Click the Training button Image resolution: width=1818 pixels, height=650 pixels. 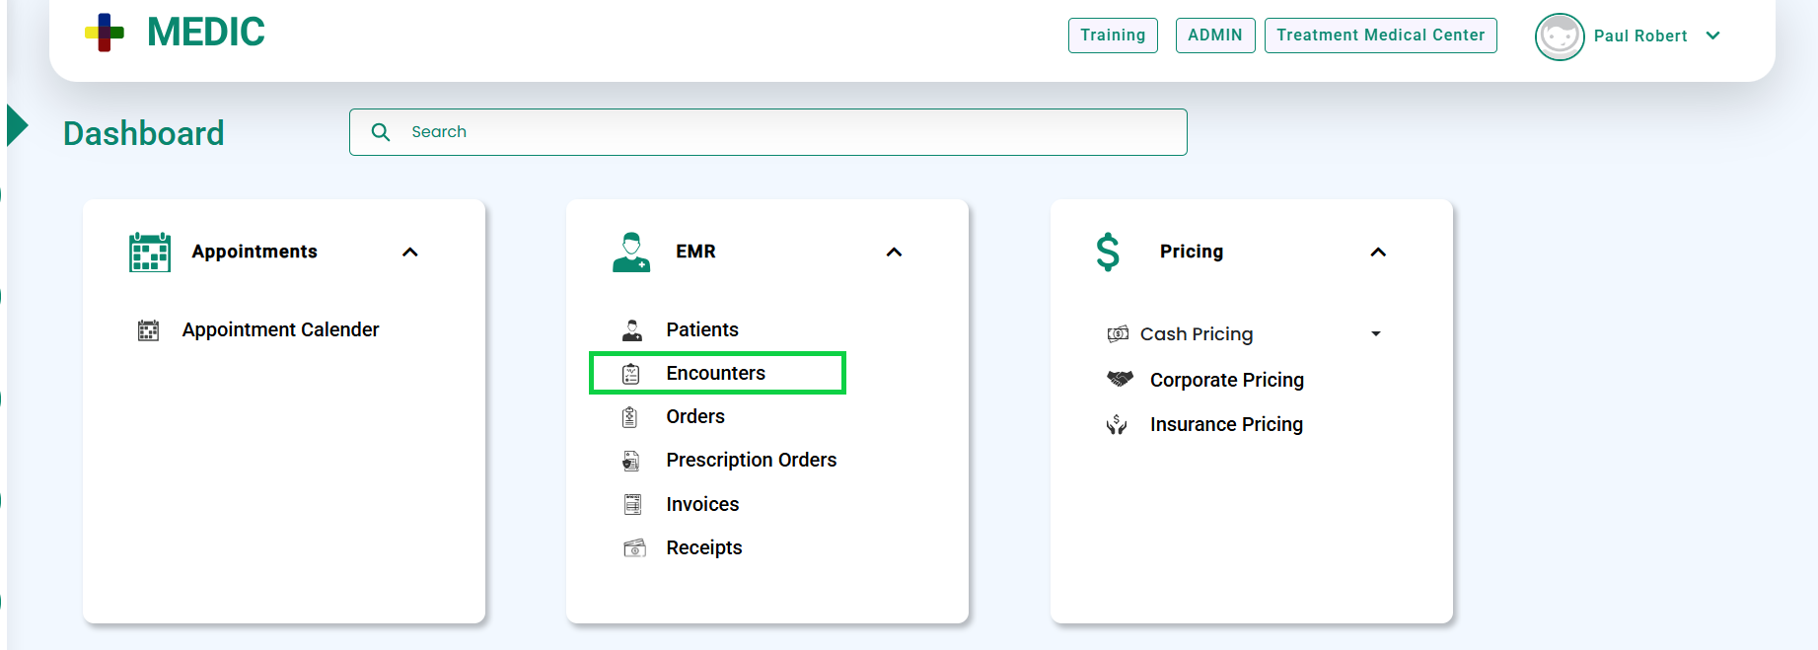[1113, 36]
